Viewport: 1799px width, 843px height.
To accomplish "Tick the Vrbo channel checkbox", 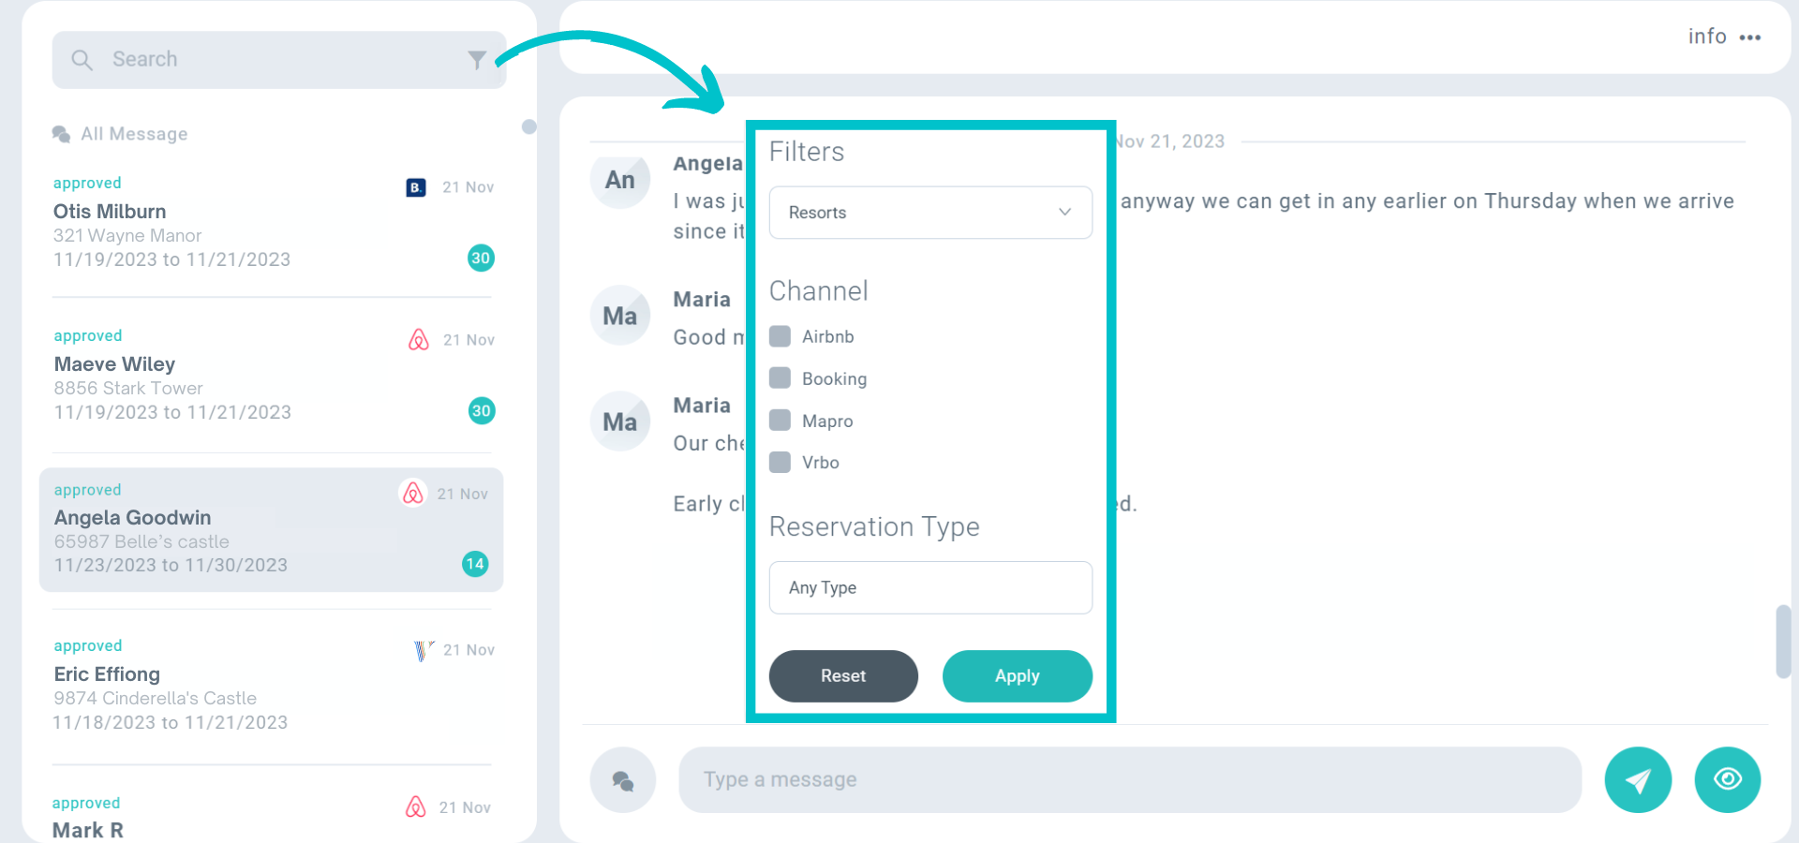I will [x=780, y=462].
